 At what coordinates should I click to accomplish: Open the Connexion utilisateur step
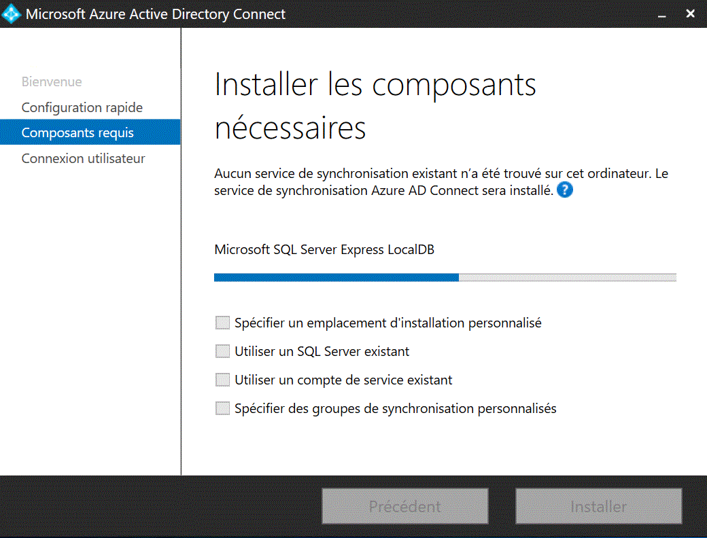pos(83,158)
